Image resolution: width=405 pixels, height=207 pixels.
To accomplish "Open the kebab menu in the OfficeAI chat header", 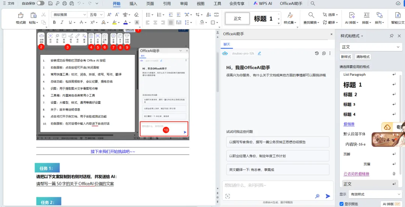I will coord(330,54).
